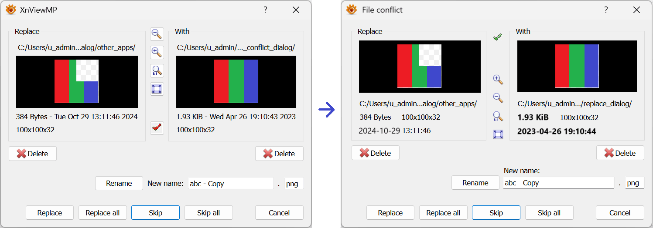The image size is (653, 228).
Task: Click Rename button in File conflict dialog
Action: tap(475, 183)
